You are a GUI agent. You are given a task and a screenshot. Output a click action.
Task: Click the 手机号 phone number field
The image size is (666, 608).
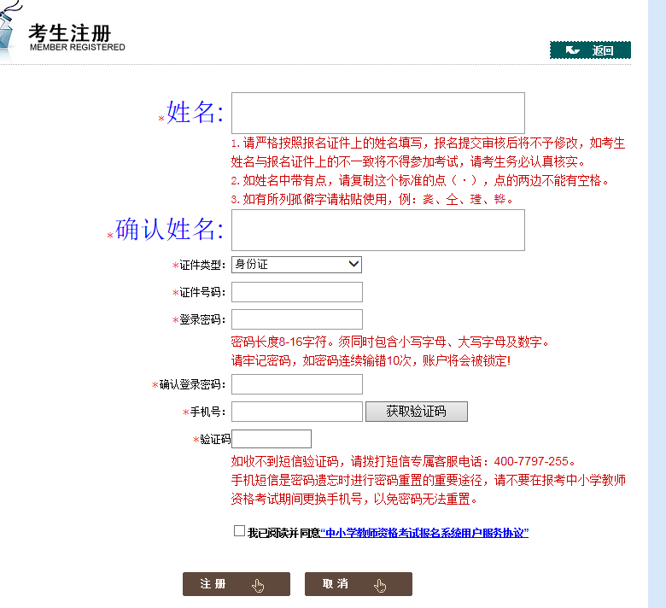296,412
